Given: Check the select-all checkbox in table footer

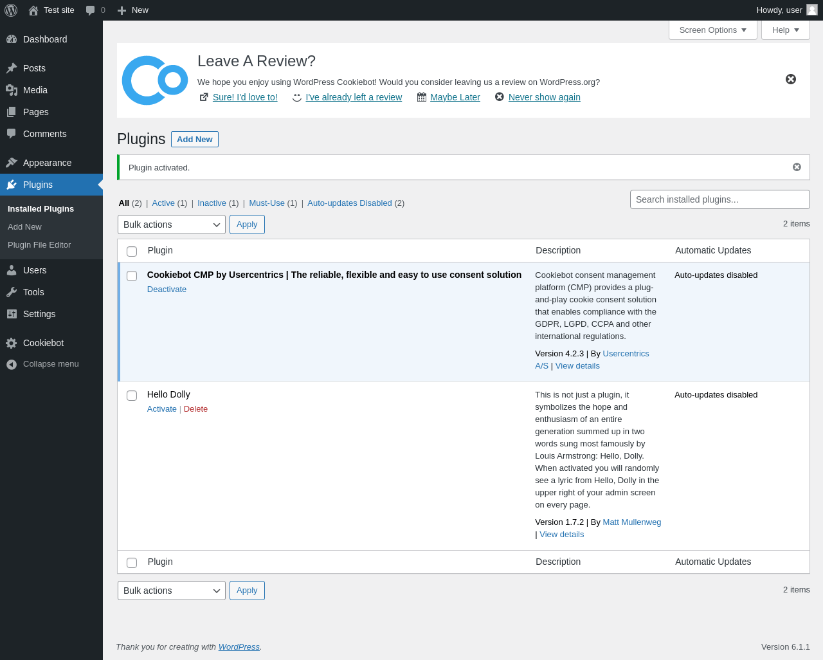Looking at the screenshot, I should coord(132,563).
